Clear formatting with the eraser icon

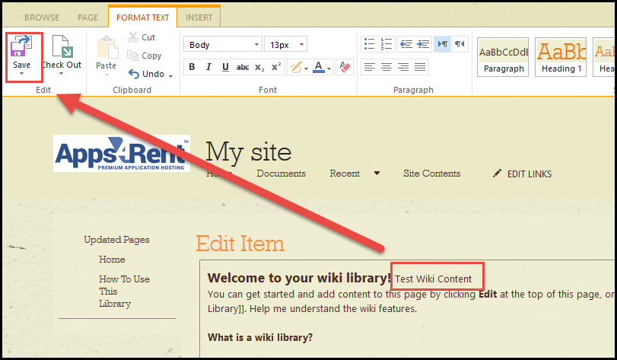[345, 67]
